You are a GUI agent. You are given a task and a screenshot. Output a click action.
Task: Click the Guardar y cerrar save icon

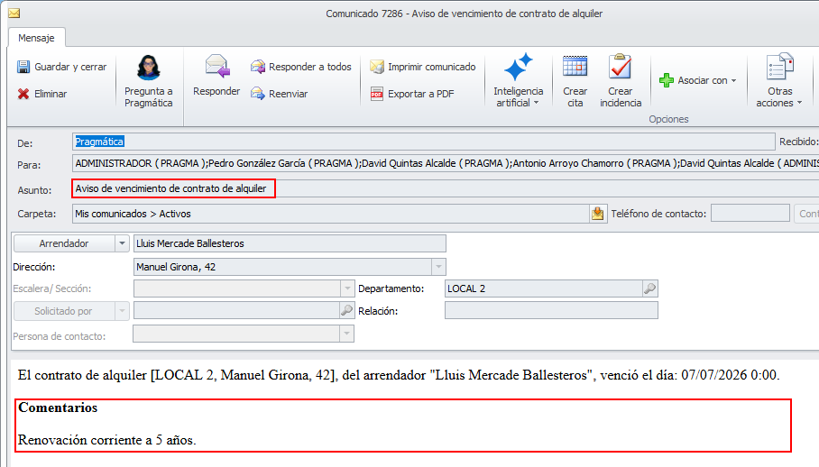[23, 67]
